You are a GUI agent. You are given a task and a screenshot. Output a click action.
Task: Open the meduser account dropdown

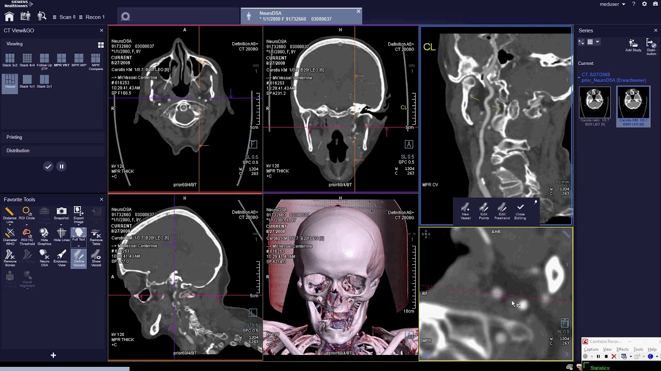tap(613, 4)
